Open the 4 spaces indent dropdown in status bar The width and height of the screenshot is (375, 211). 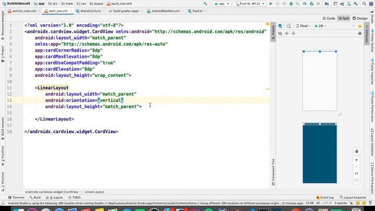tap(340, 203)
